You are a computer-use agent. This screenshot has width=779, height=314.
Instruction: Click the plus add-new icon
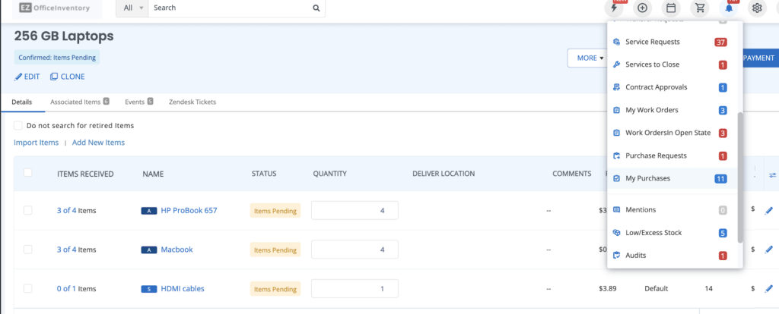(x=642, y=8)
